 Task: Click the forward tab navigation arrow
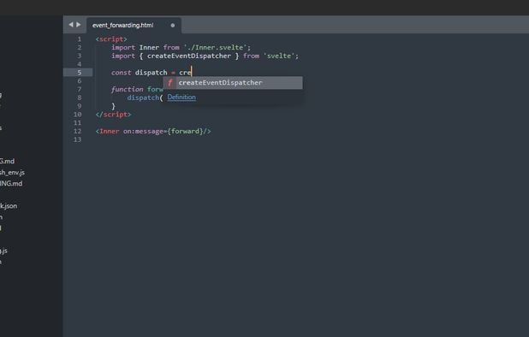[79, 25]
